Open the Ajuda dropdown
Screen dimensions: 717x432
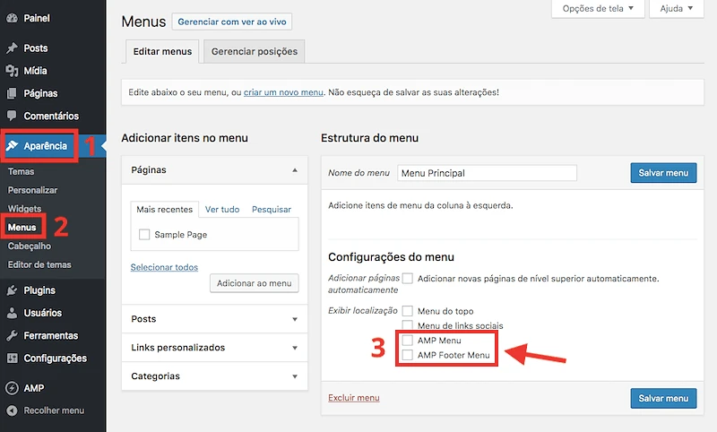click(676, 8)
